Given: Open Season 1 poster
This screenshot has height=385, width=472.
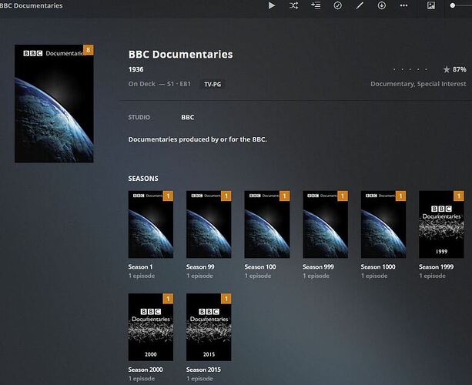Looking at the screenshot, I should (x=151, y=224).
